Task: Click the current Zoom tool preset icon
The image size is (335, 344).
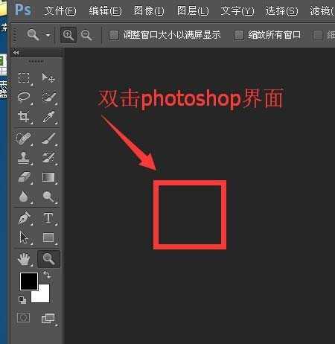Action: point(33,35)
